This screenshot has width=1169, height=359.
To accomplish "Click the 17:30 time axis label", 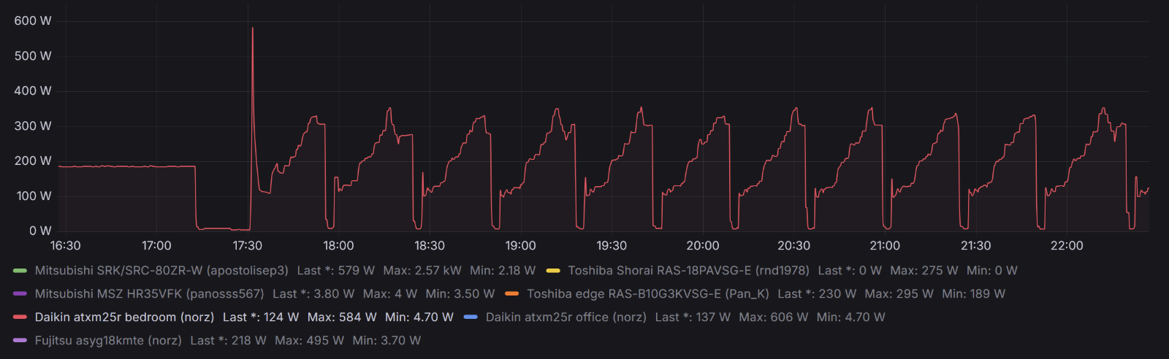I will click(x=248, y=246).
